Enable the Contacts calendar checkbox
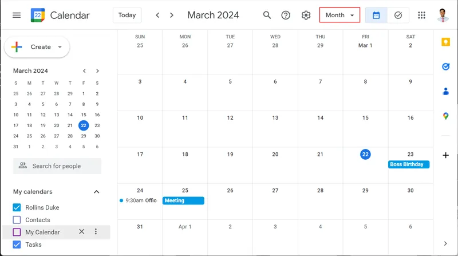The image size is (458, 256). pyautogui.click(x=17, y=220)
